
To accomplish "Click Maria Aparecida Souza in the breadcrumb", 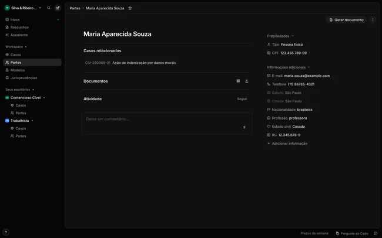I will [105, 8].
